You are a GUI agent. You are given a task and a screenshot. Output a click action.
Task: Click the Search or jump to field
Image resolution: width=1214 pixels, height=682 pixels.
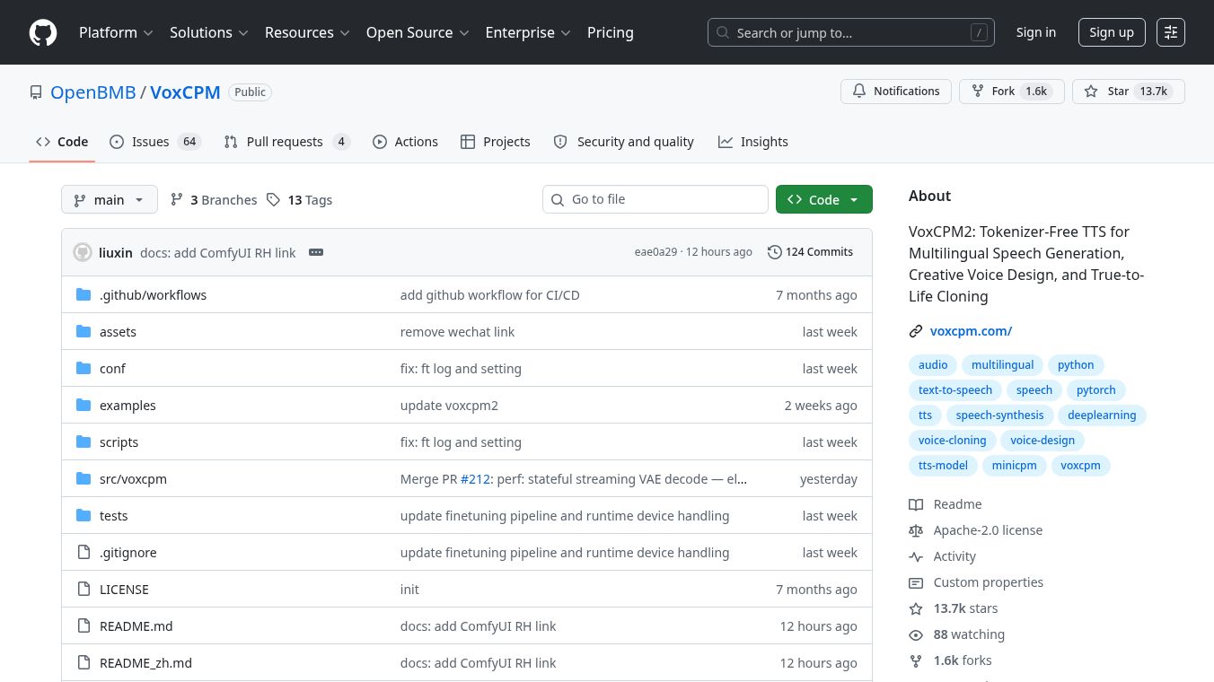[x=851, y=32]
